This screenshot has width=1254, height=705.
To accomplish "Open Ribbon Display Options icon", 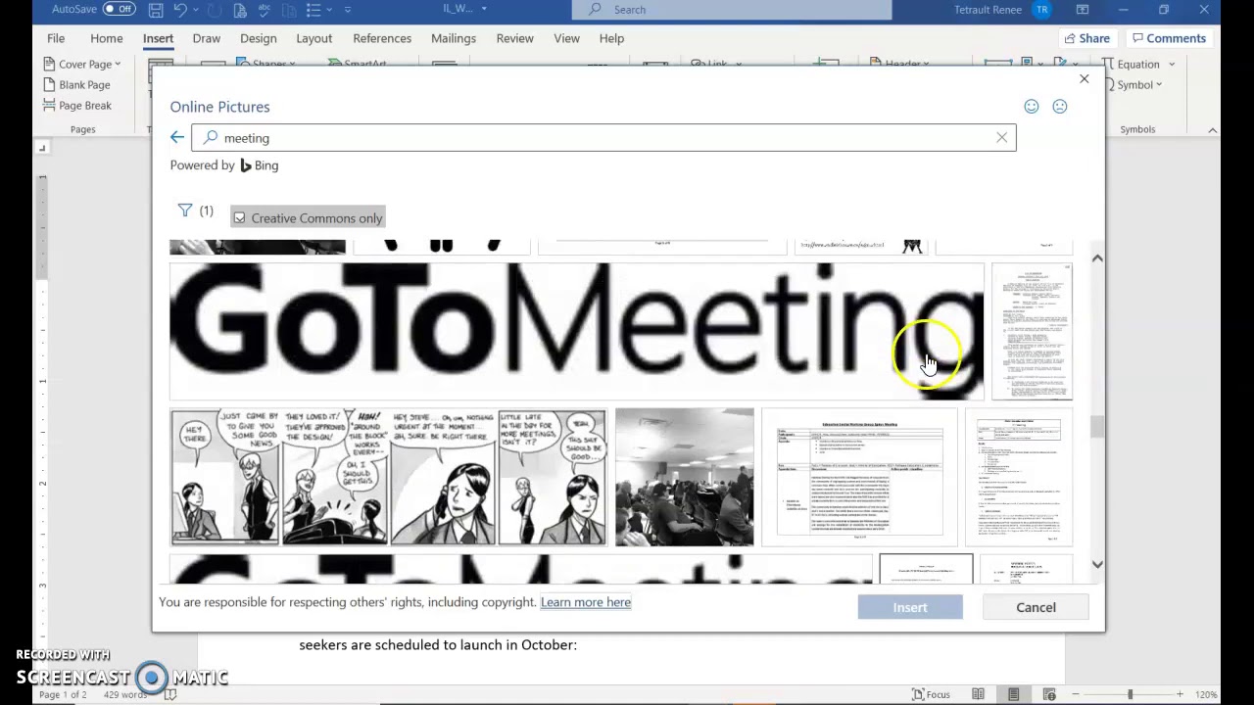I will pos(1083,10).
